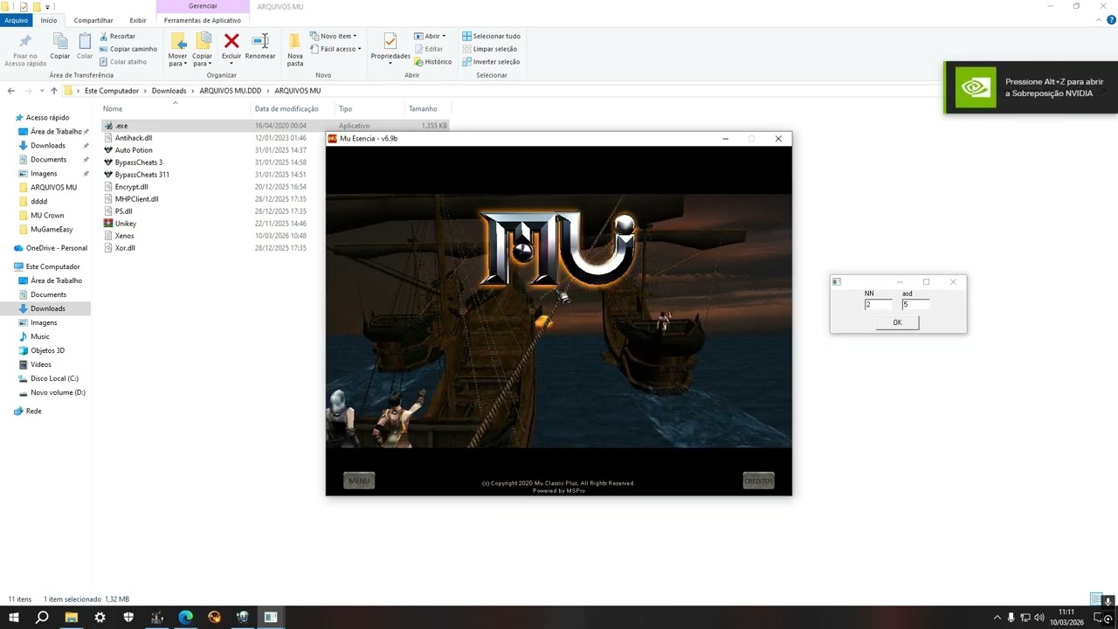This screenshot has height=629, width=1118.
Task: Click the Renomear icon
Action: (x=260, y=41)
